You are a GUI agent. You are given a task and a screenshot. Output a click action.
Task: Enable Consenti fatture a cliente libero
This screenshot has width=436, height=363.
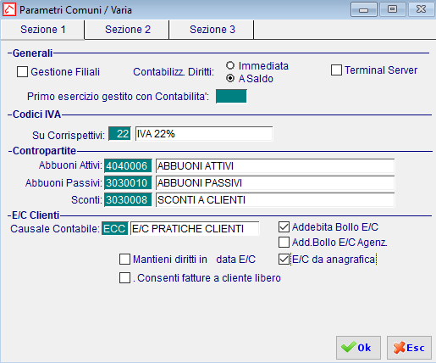click(124, 277)
